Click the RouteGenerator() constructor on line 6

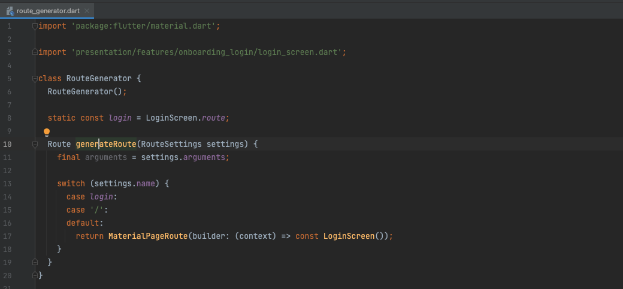(x=85, y=91)
